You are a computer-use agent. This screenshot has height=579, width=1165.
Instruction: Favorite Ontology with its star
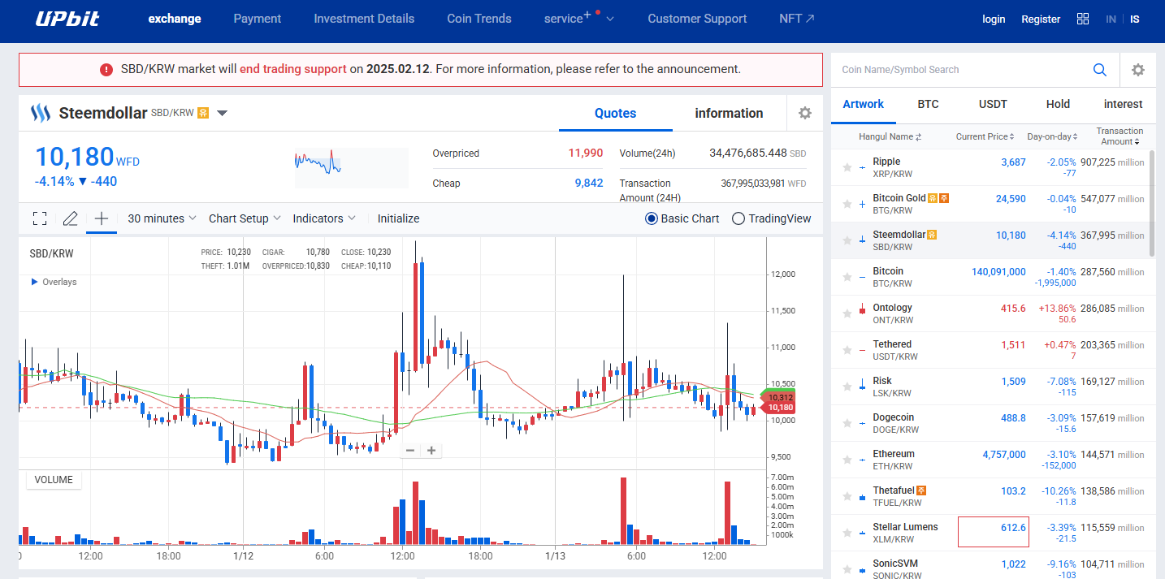(x=847, y=314)
